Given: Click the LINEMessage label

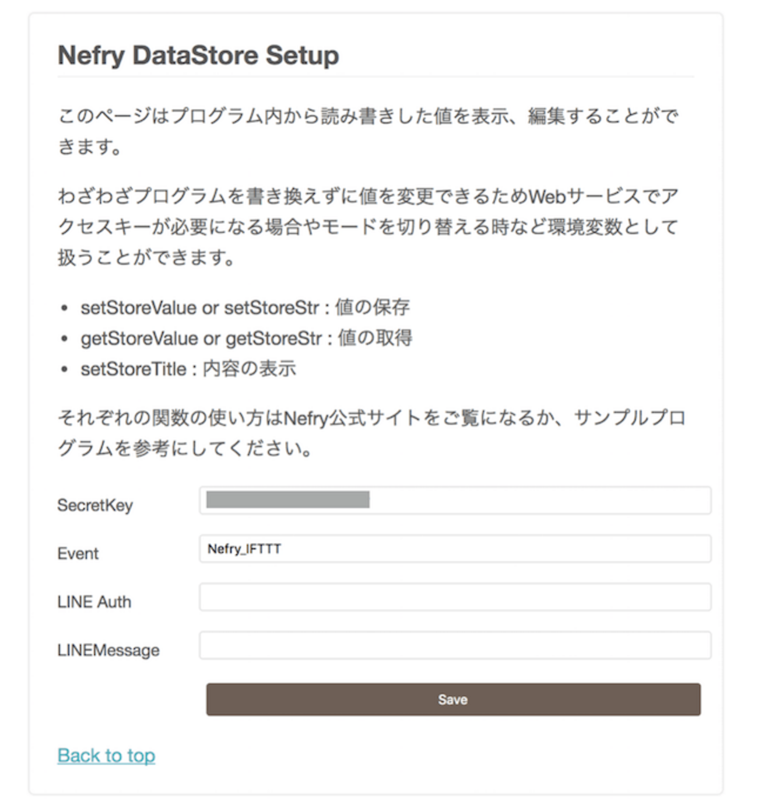Looking at the screenshot, I should [108, 649].
